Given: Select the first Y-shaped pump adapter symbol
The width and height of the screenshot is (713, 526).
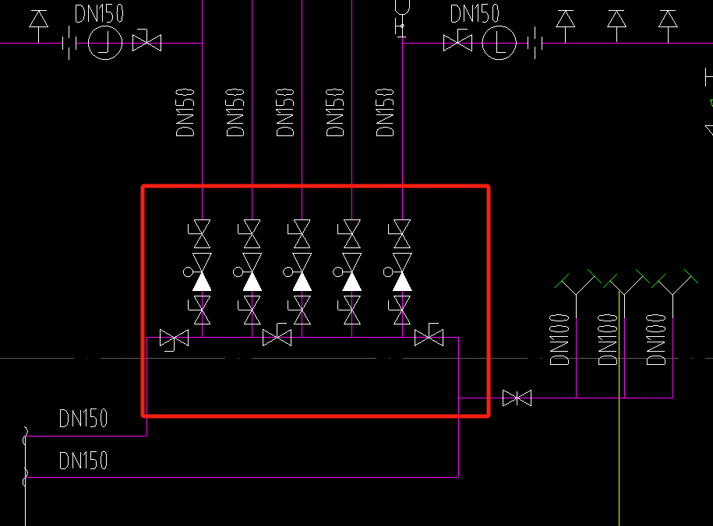Looking at the screenshot, I should [577, 293].
